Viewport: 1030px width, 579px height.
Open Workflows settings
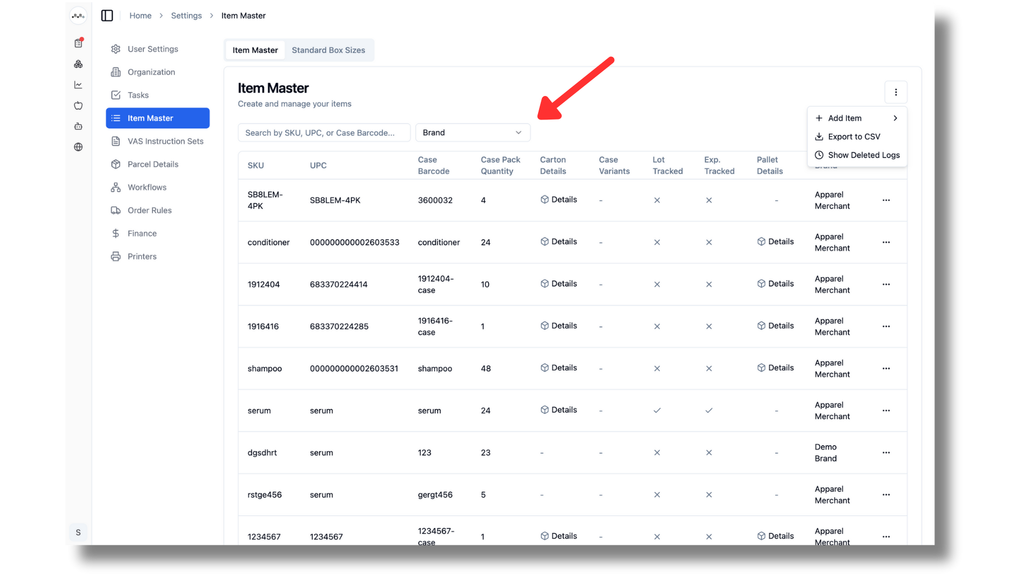(x=158, y=187)
